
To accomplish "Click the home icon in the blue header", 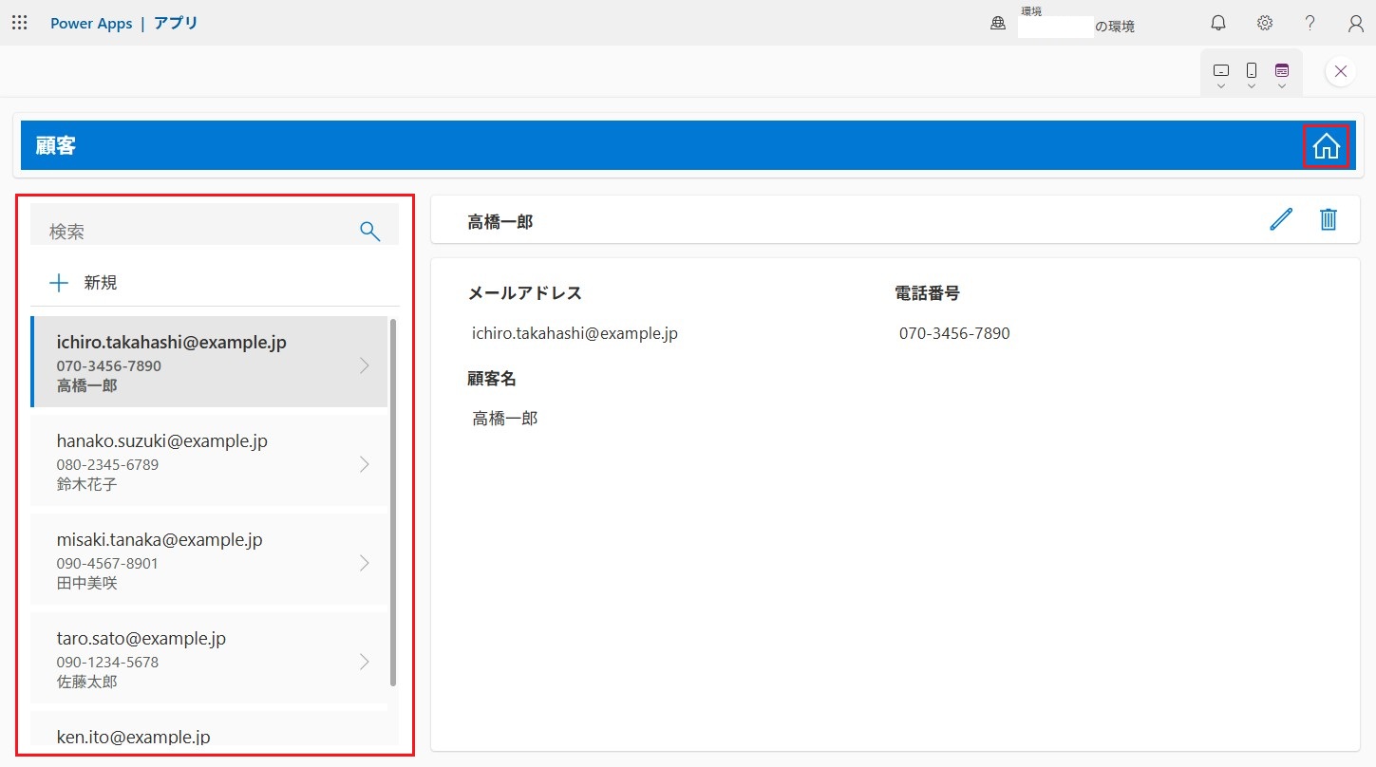I will click(x=1326, y=146).
